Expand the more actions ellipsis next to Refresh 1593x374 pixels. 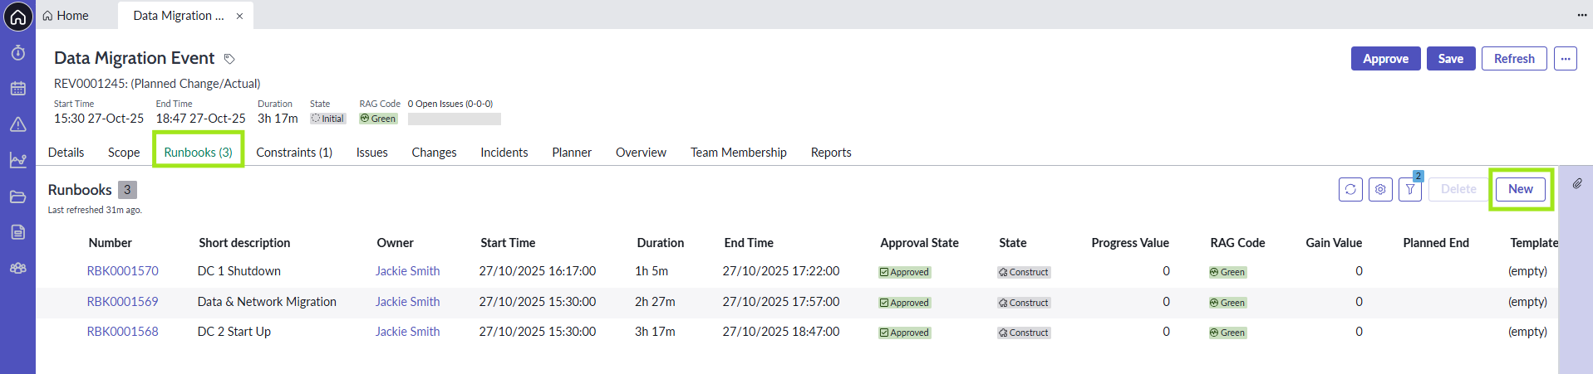[x=1566, y=59]
